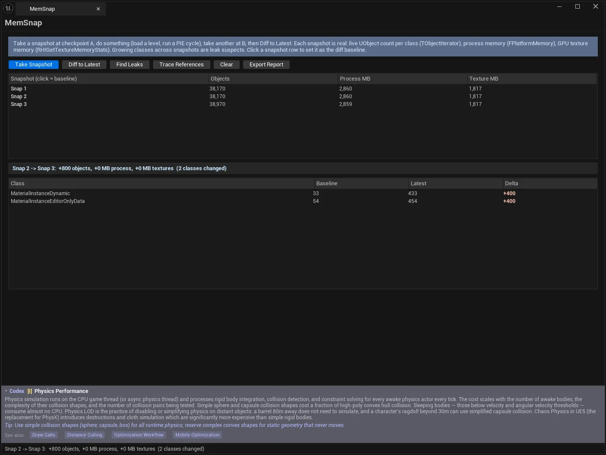Open the Distance Culling related topic
This screenshot has width=606, height=455.
coord(84,435)
